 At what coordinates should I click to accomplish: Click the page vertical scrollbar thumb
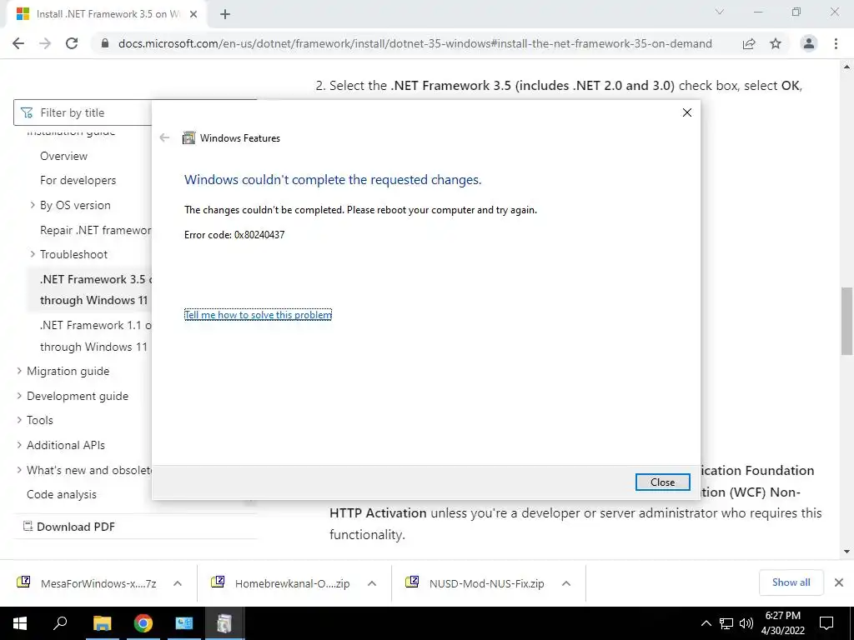pos(846,321)
